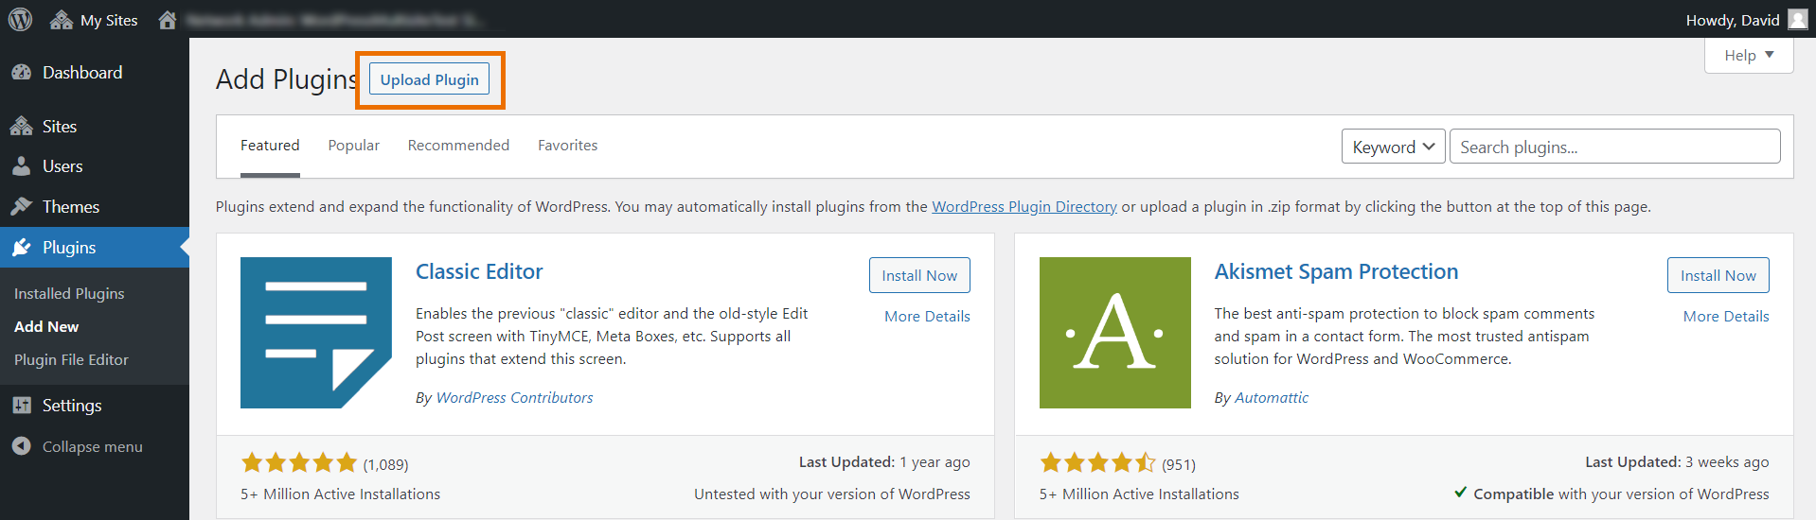Viewport: 1816px width, 520px height.
Task: Click the Collapse menu arrow icon
Action: [21, 446]
